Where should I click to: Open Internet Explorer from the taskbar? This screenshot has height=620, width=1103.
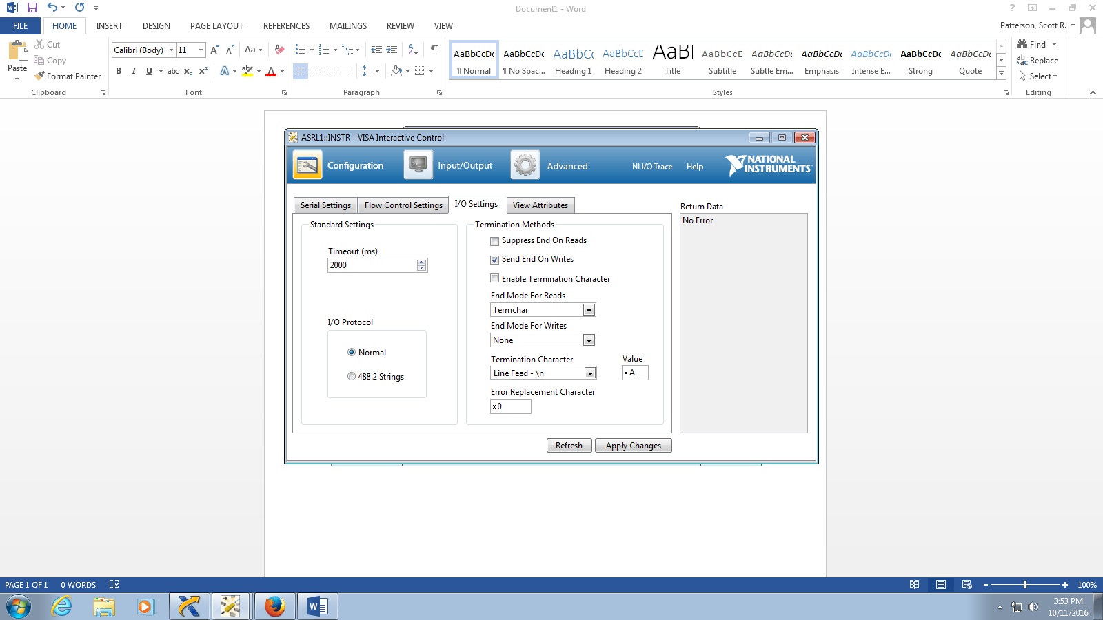point(62,607)
